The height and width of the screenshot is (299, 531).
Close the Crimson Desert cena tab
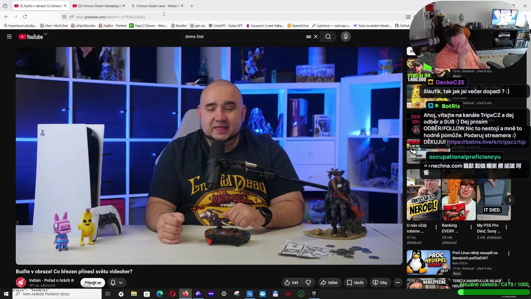pos(182,6)
